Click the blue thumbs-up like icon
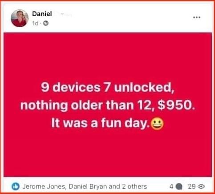 (x=16, y=186)
